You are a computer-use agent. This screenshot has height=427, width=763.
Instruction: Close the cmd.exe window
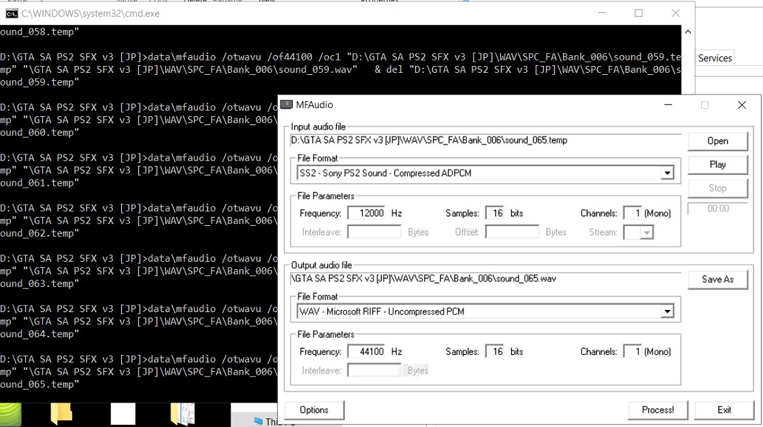tap(675, 14)
